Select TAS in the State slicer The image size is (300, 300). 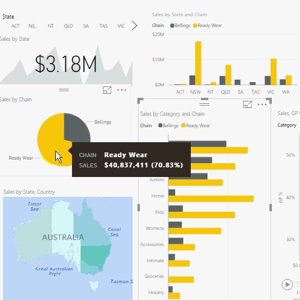tap(103, 26)
